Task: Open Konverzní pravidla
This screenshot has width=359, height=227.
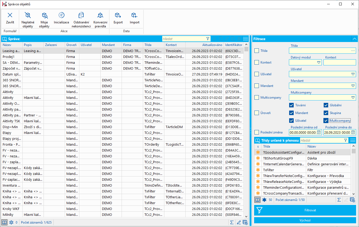Action: 100,20
